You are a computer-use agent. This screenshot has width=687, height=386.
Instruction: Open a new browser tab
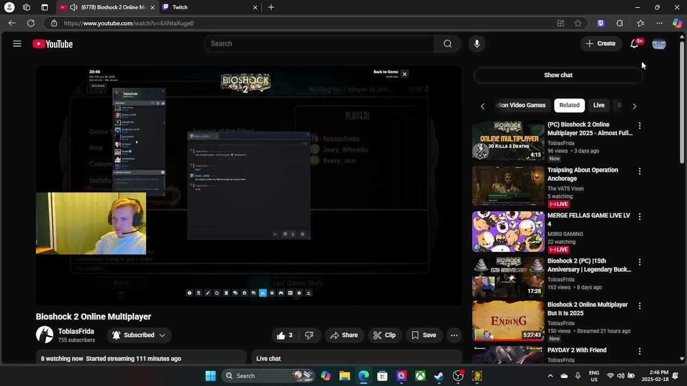tap(271, 8)
